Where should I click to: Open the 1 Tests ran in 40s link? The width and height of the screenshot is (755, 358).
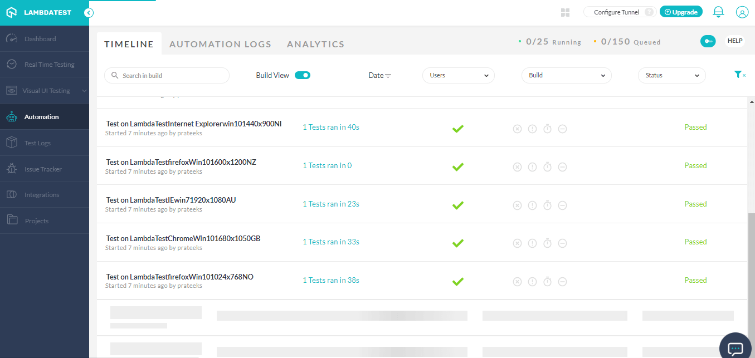(330, 127)
